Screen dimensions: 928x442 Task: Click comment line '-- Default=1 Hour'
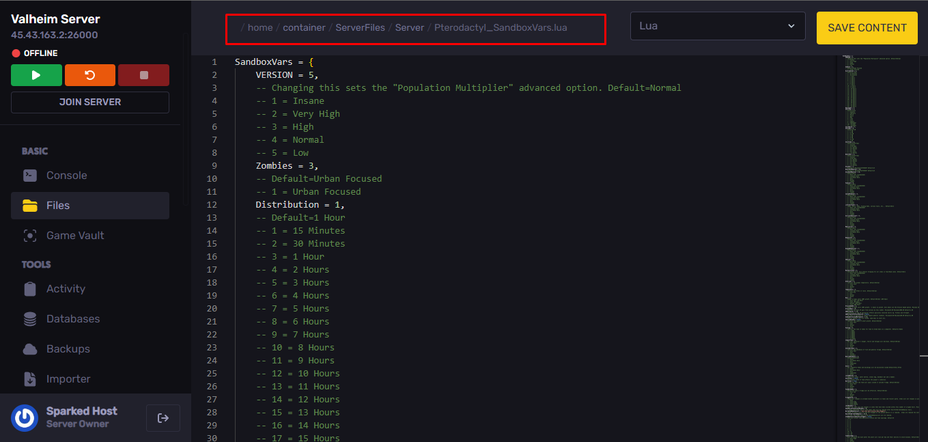pos(300,218)
